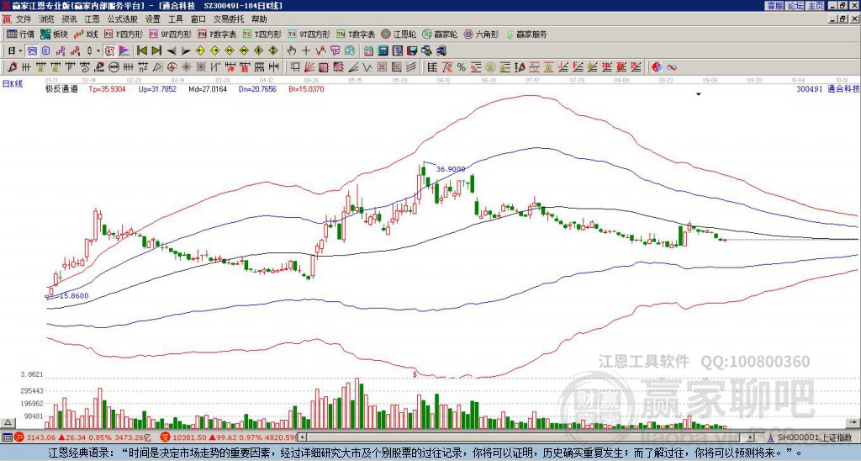This screenshot has width=861, height=461.
Task: Jump to last bar with right-end arrow
Action: click(156, 51)
